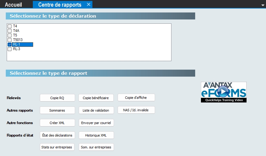The width and height of the screenshot is (266, 156).
Task: Check the T4 checkbox
Action: coord(10,26)
